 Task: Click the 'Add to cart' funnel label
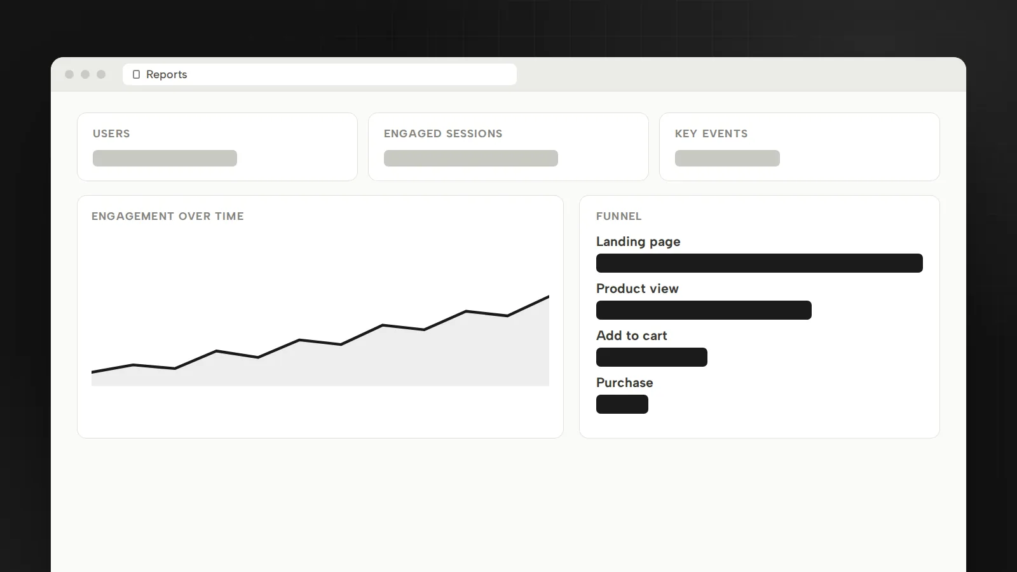click(632, 336)
